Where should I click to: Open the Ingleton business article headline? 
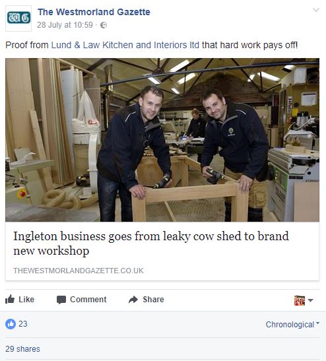pos(151,244)
